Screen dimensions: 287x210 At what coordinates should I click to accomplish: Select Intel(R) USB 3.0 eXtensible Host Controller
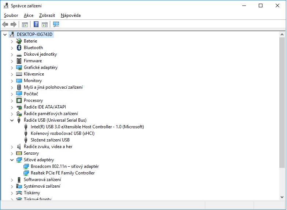[87, 127]
